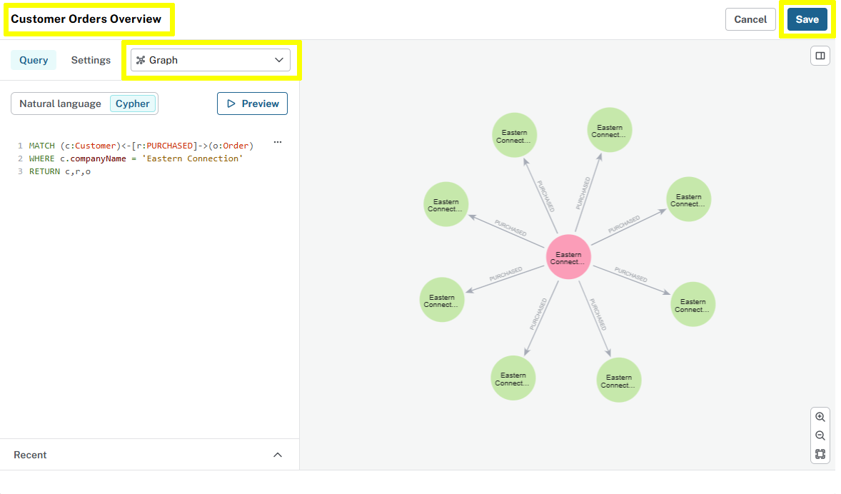Switch query input mode to Natural language
The width and height of the screenshot is (841, 494).
tap(60, 104)
